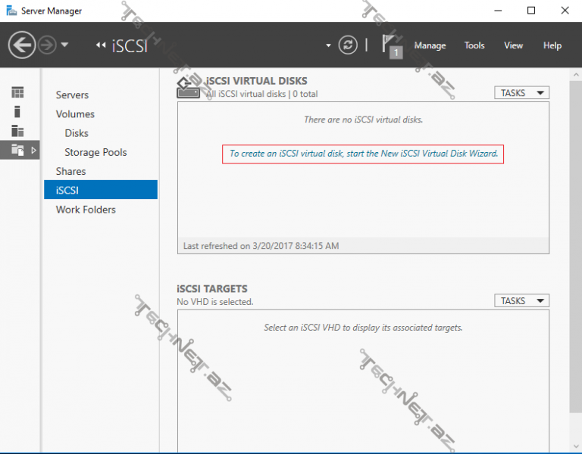Go to Shares in navigation pane

(x=70, y=171)
